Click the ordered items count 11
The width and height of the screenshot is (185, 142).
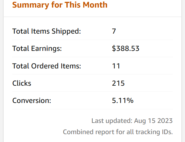click(x=116, y=66)
